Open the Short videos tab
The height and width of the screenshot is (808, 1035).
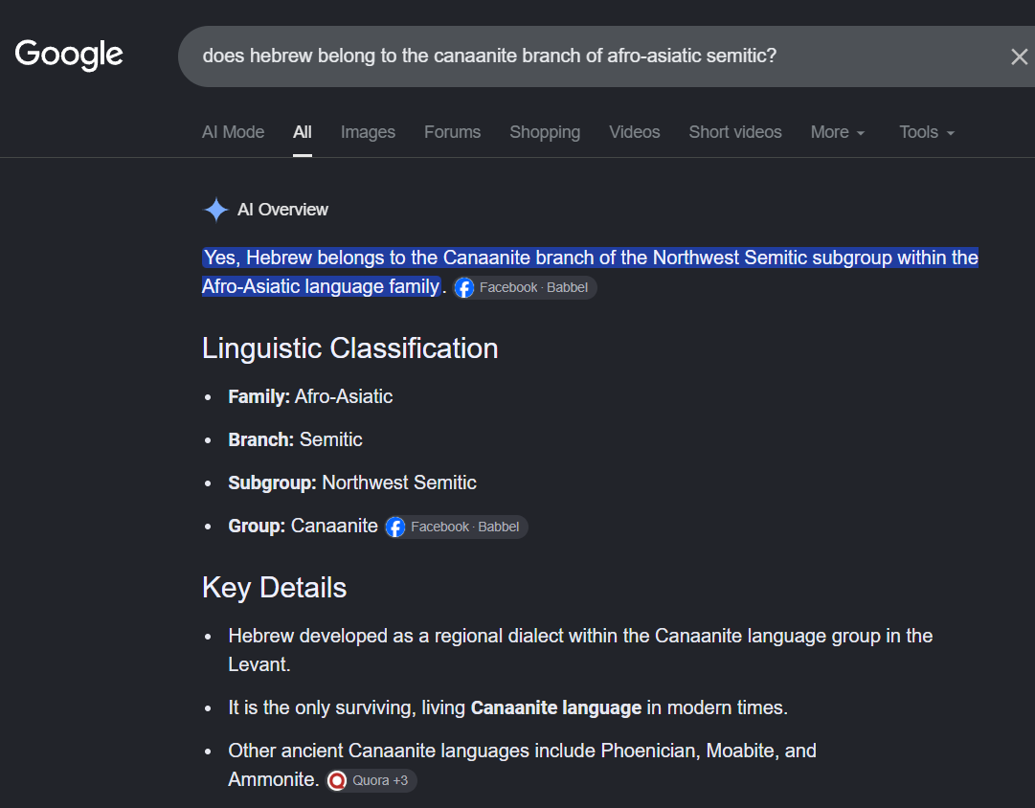[x=735, y=132]
